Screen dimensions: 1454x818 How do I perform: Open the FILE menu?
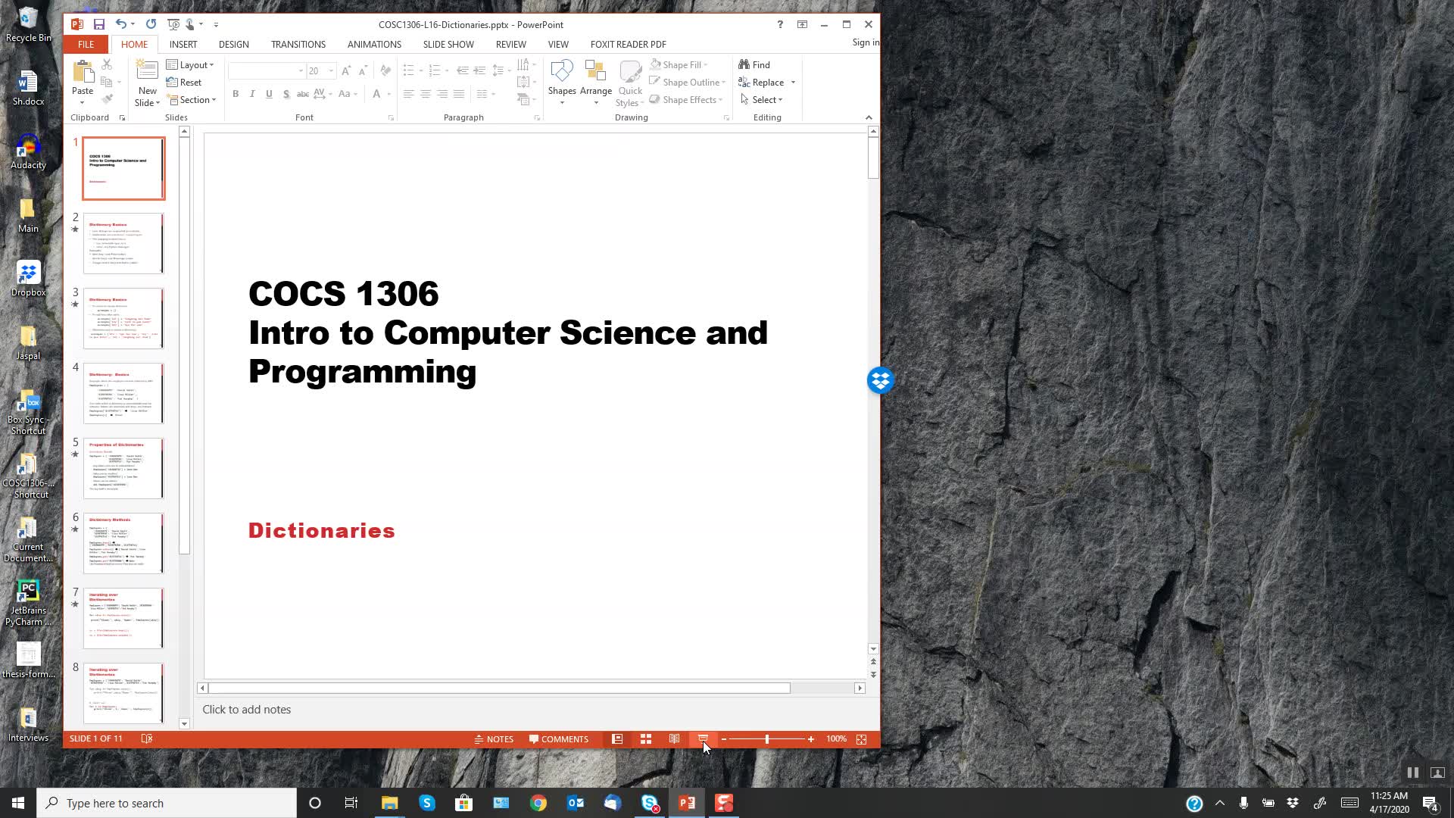[x=86, y=45]
